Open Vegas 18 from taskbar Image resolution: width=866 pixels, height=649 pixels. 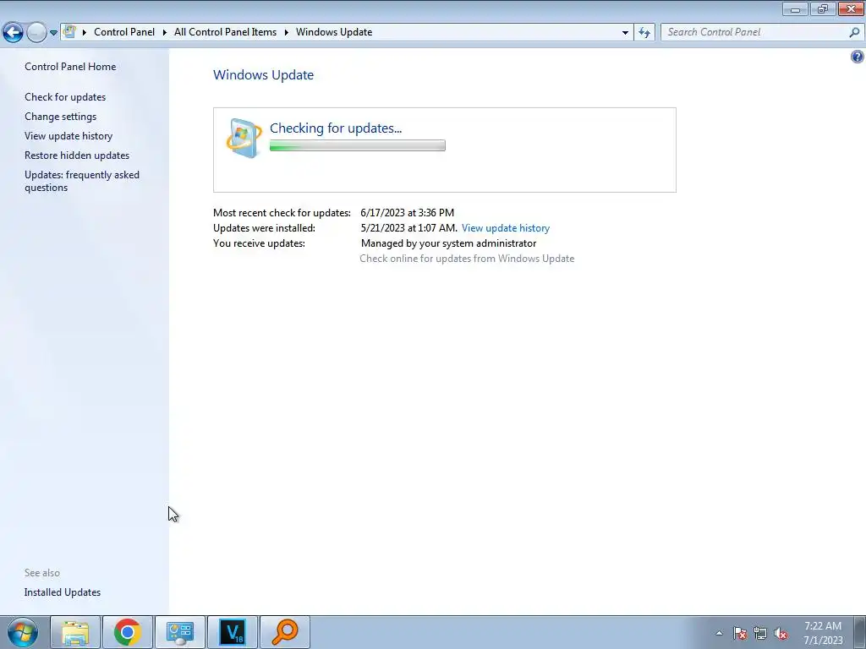click(x=232, y=632)
